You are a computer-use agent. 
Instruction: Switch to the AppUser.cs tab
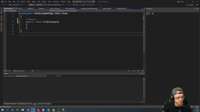pos(31,8)
